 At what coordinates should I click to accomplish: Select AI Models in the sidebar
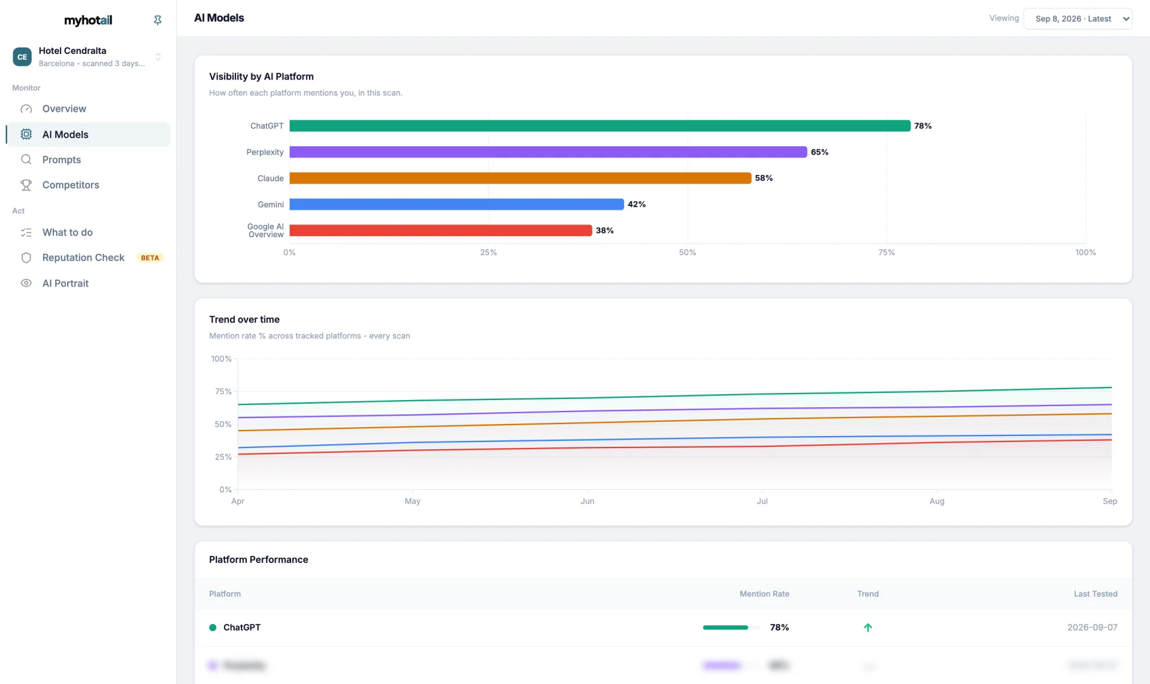(88, 134)
